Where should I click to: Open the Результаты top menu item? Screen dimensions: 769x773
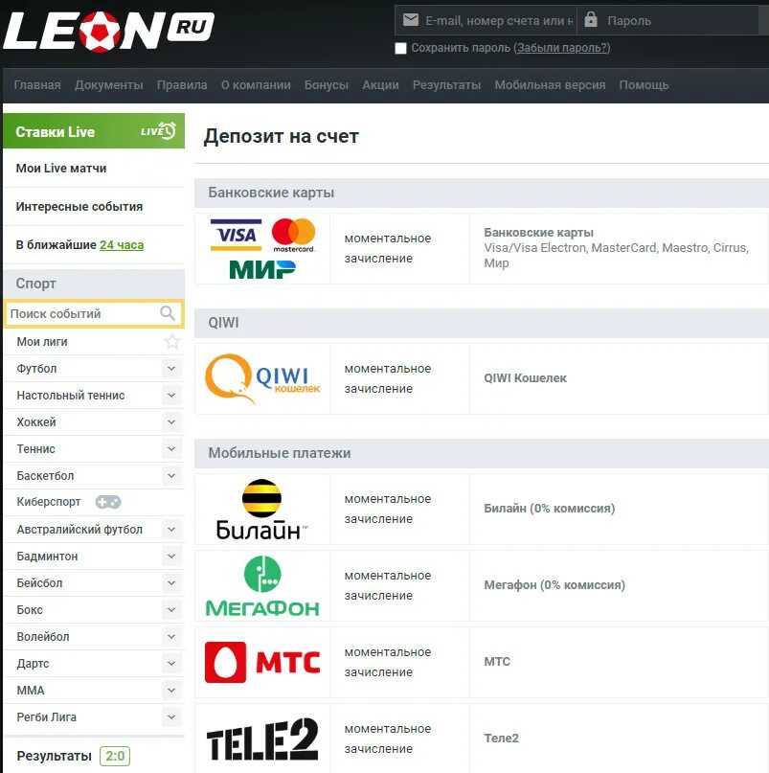point(446,85)
